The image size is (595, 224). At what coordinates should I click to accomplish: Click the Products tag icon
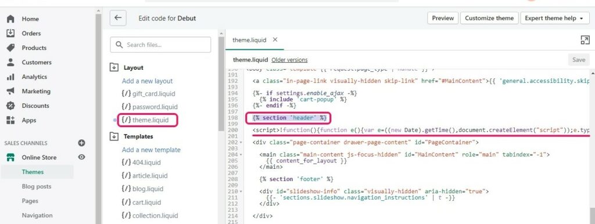tap(10, 48)
